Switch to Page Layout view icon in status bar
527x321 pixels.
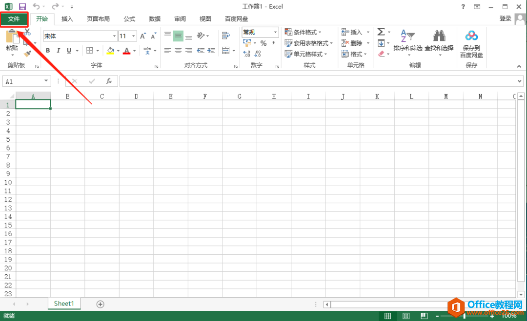(x=406, y=316)
